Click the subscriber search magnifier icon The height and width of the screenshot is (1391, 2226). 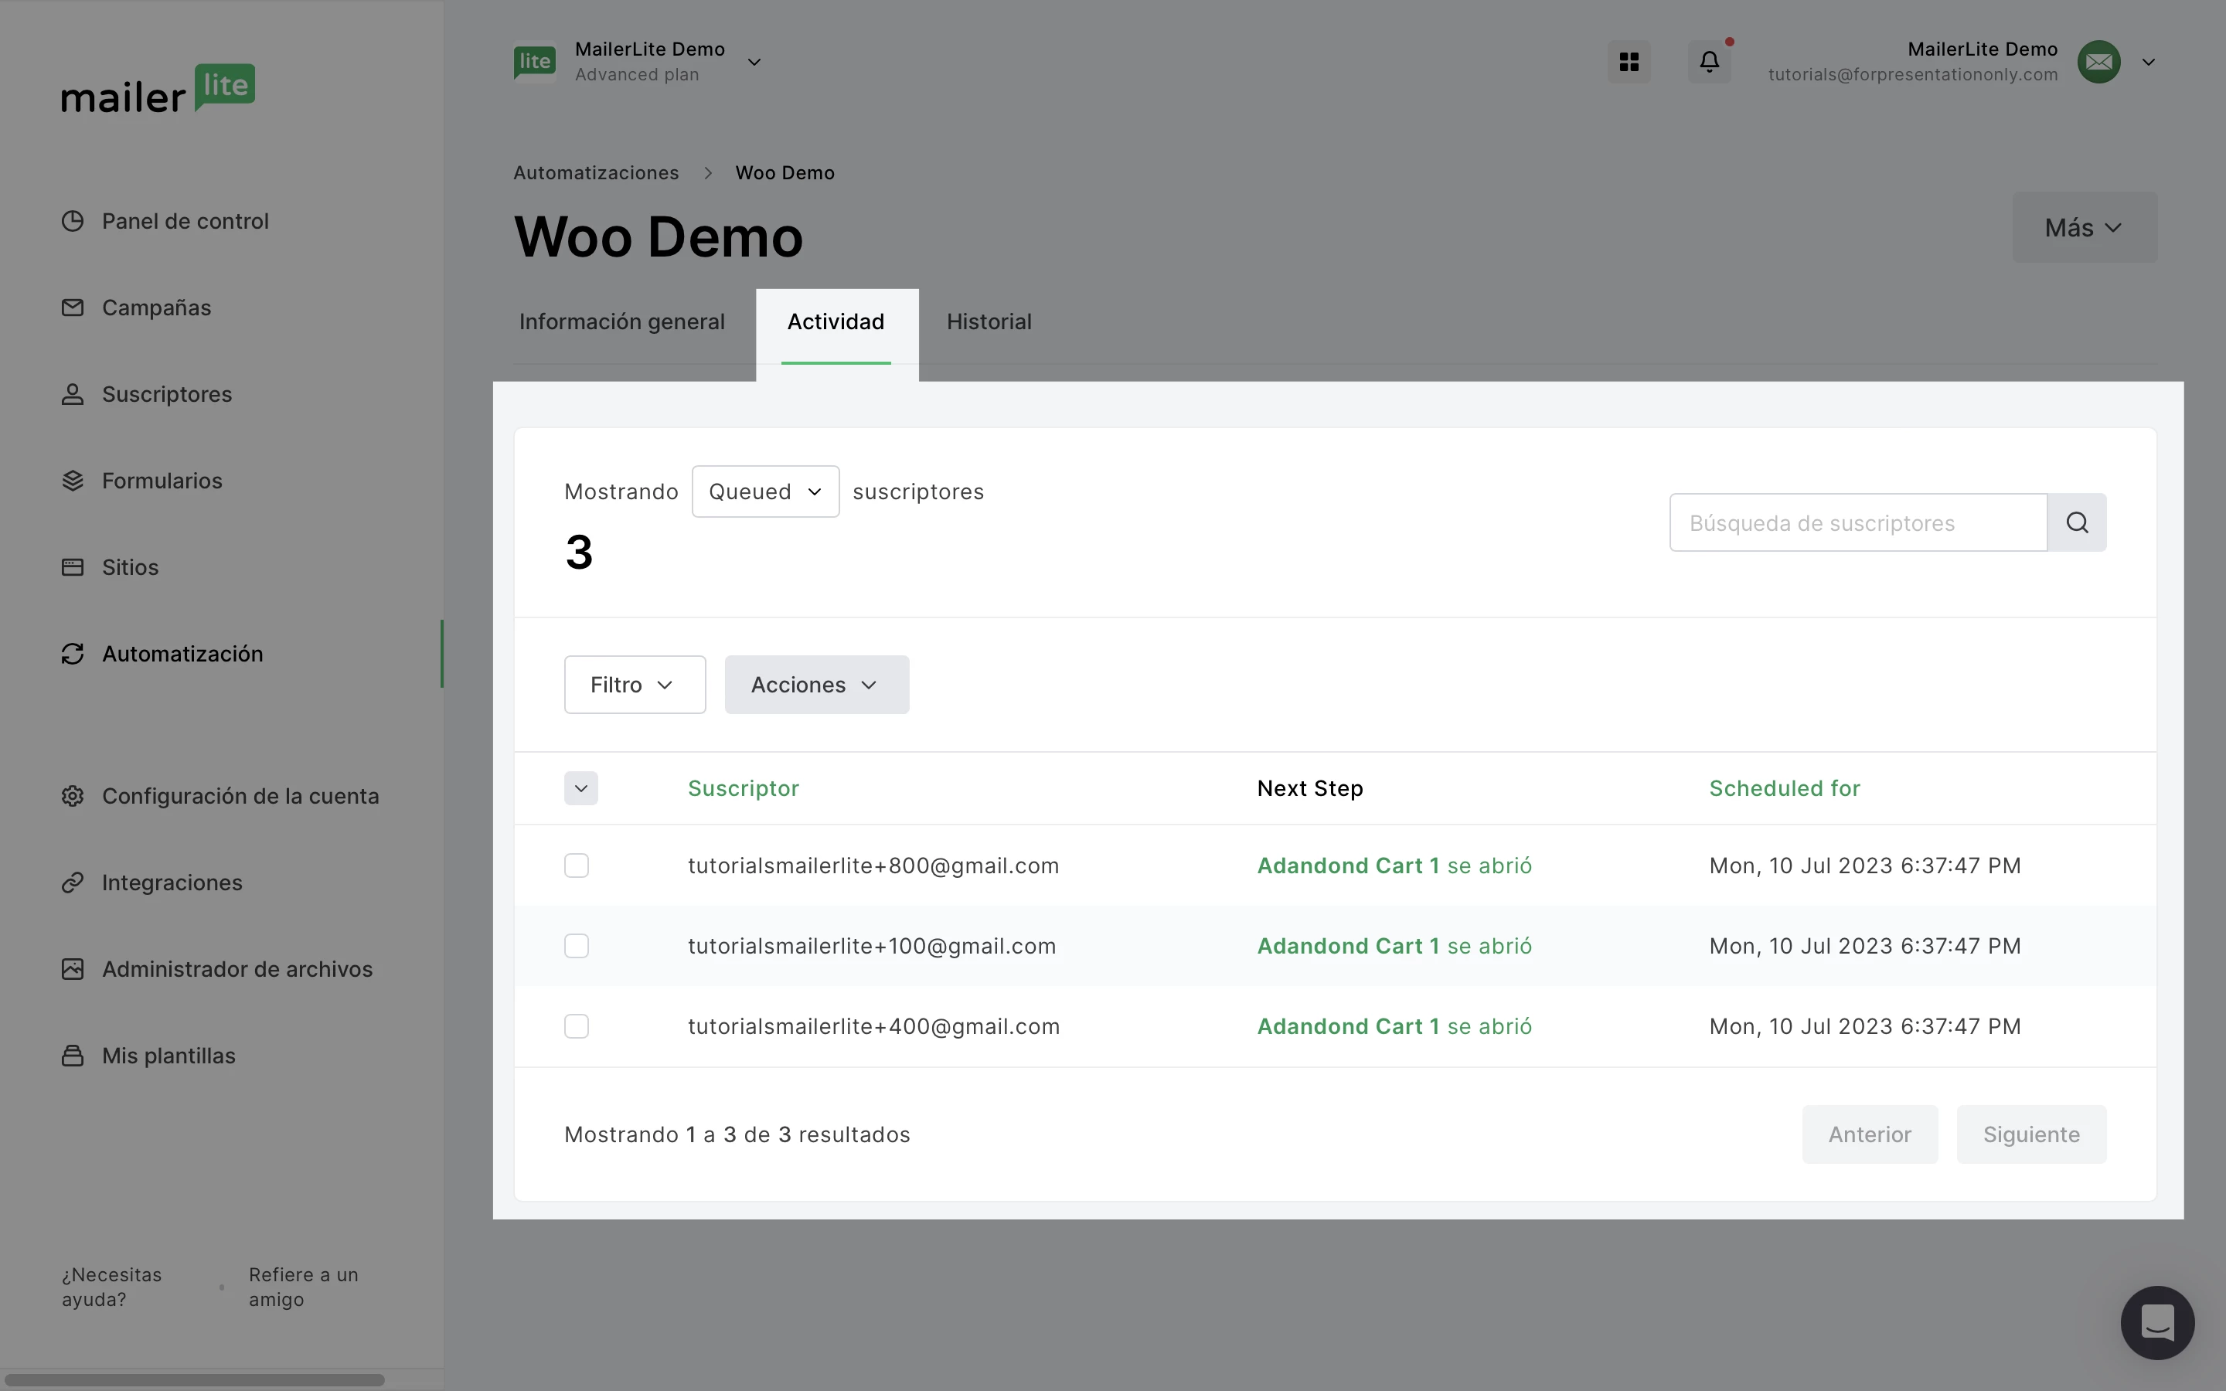tap(2076, 522)
